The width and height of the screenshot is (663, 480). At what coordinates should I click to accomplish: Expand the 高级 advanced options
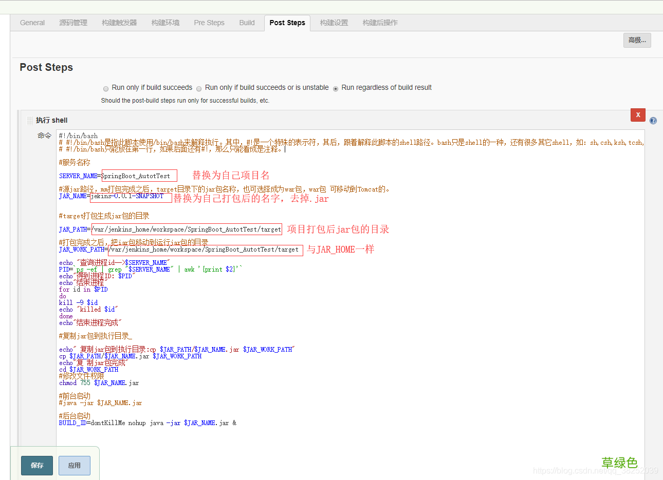[x=637, y=40]
